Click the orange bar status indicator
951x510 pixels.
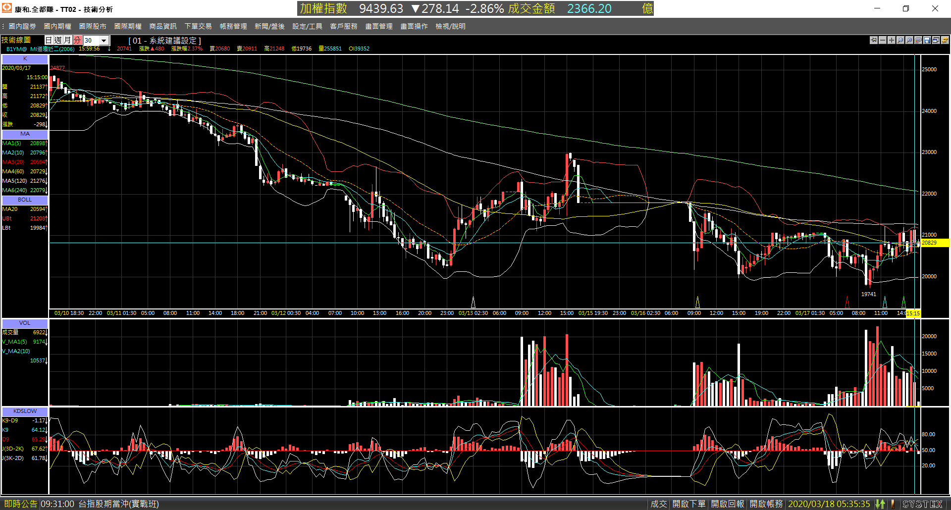893,504
